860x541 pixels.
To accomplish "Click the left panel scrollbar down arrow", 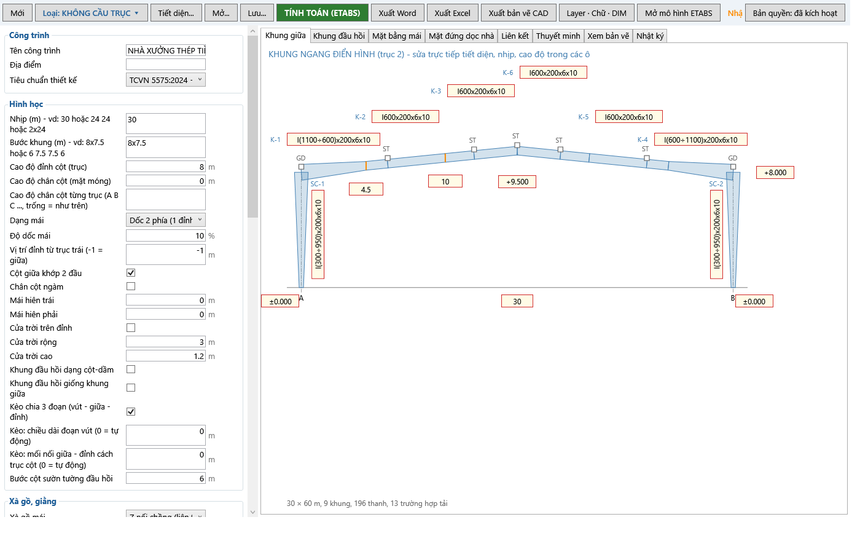I will [253, 511].
